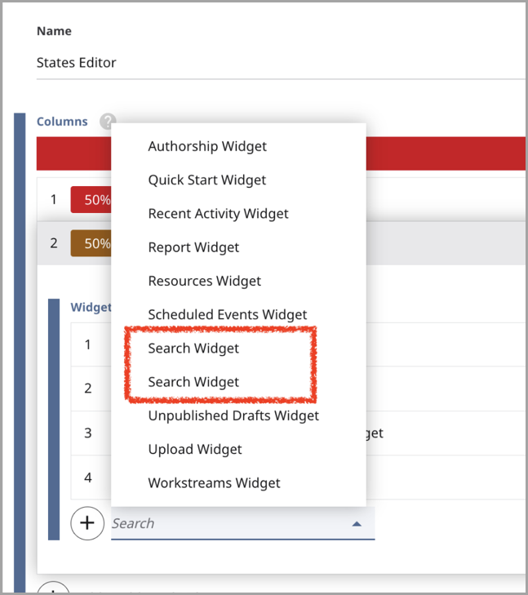This screenshot has width=528, height=595.
Task: Select the Report Widget entry
Action: pos(193,247)
